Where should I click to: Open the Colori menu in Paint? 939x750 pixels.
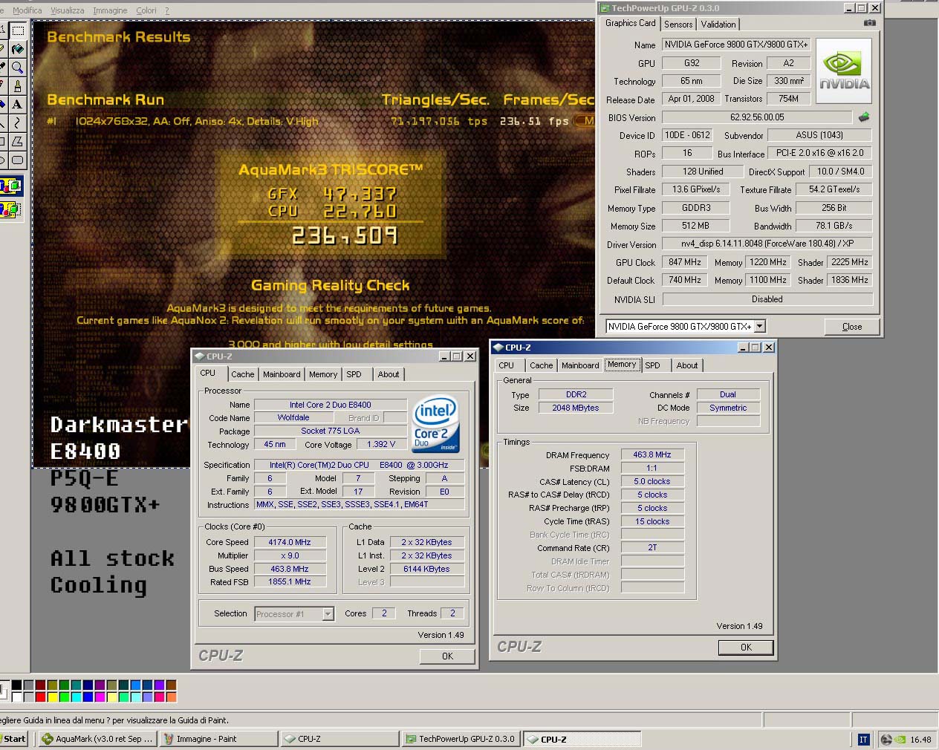[x=146, y=10]
